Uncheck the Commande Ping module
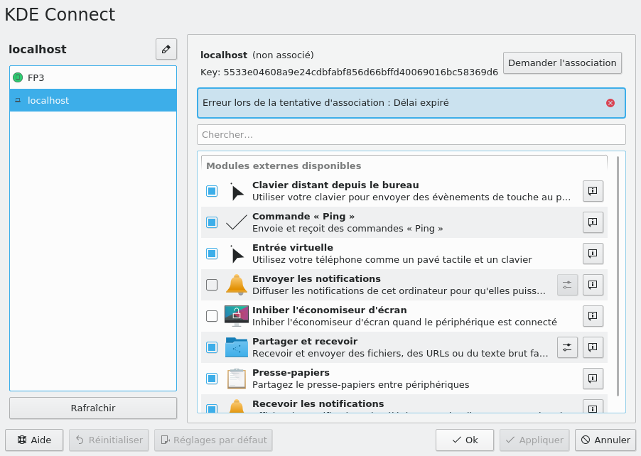The image size is (641, 456). click(x=212, y=222)
